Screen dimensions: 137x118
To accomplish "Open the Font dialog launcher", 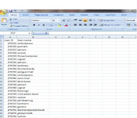I will [70, 29].
